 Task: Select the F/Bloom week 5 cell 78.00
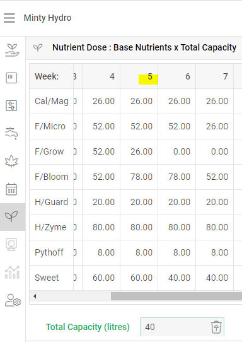click(x=139, y=177)
